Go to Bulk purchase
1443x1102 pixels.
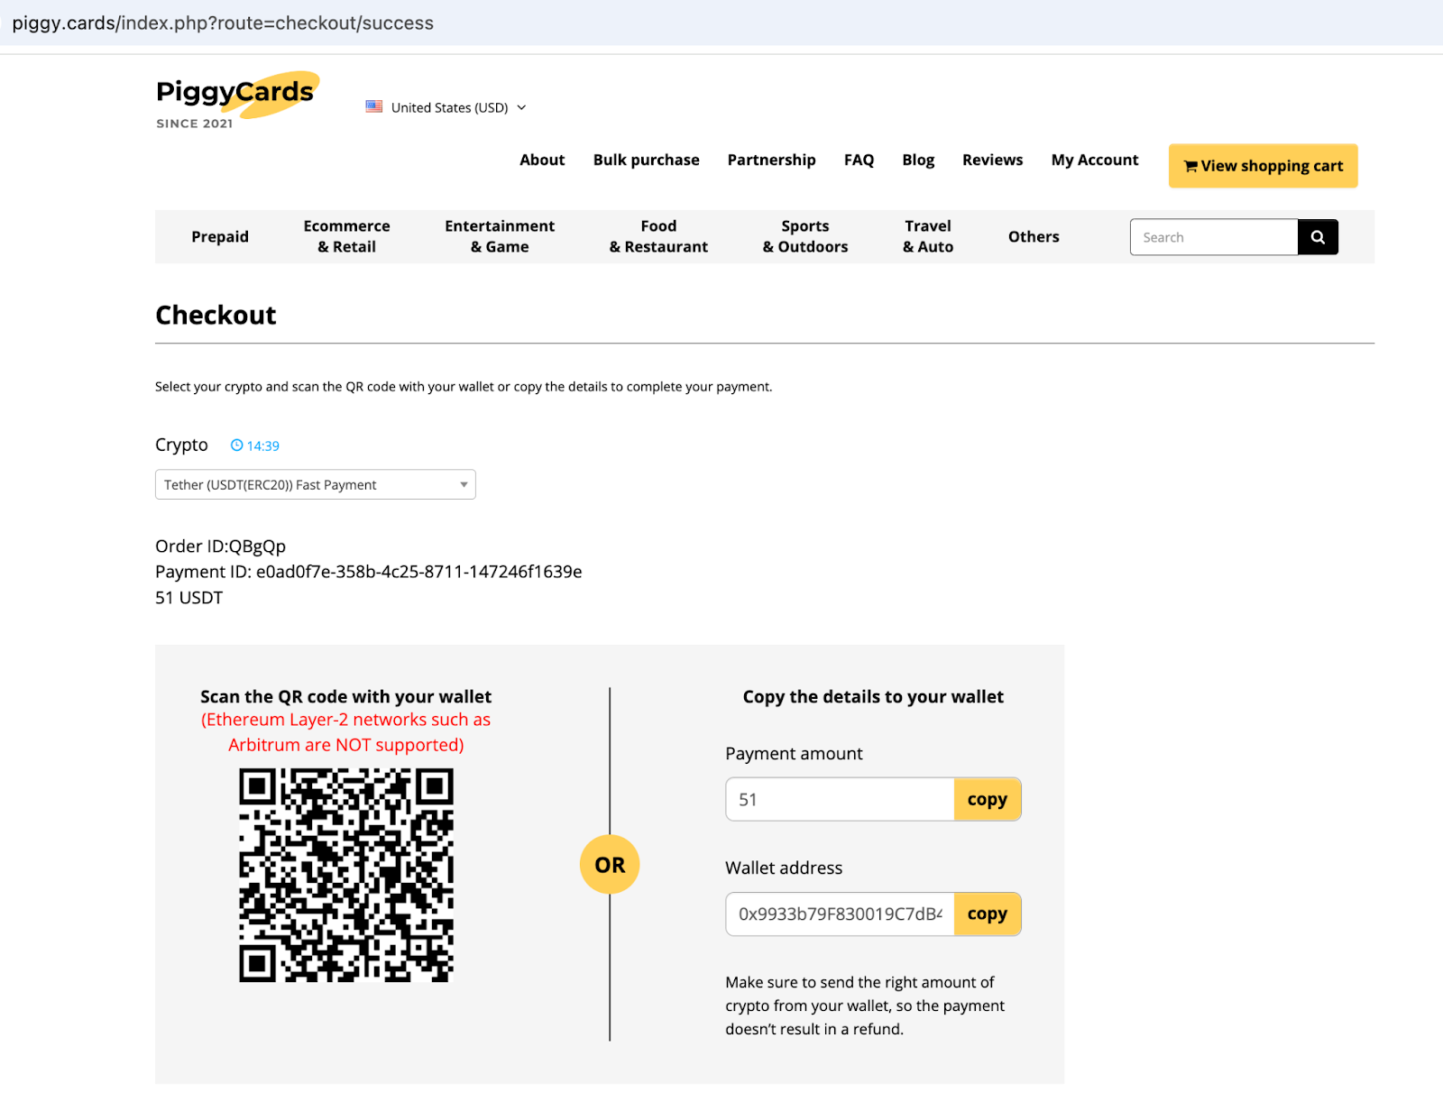pyautogui.click(x=646, y=160)
